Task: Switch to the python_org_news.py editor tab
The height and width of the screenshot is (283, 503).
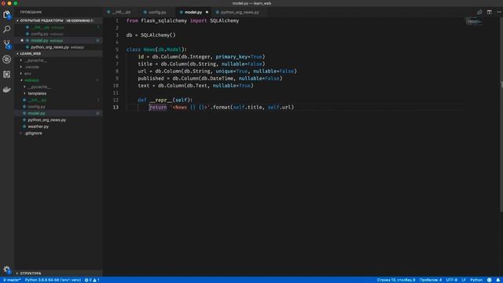Action: pyautogui.click(x=239, y=13)
